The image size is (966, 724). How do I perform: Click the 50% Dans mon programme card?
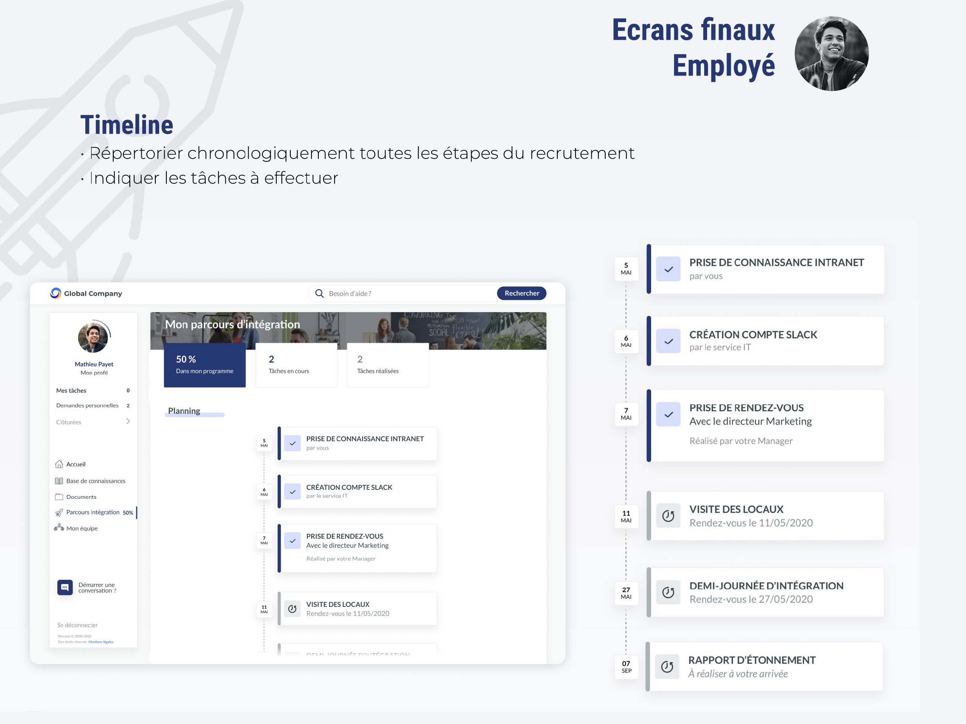(x=205, y=365)
